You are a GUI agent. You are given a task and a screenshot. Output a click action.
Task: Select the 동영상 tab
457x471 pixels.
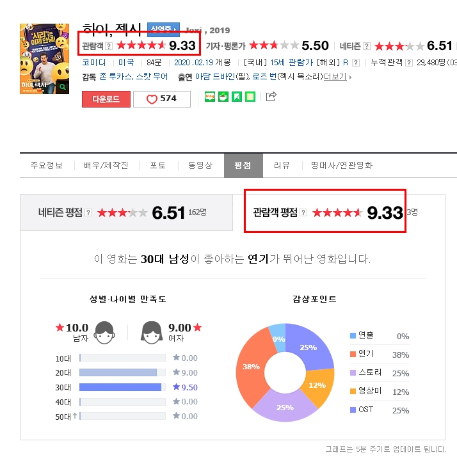pyautogui.click(x=200, y=165)
